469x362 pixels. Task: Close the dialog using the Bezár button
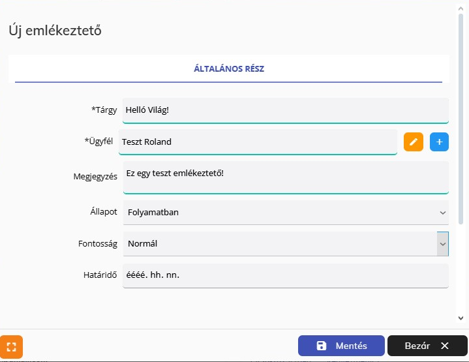point(426,346)
